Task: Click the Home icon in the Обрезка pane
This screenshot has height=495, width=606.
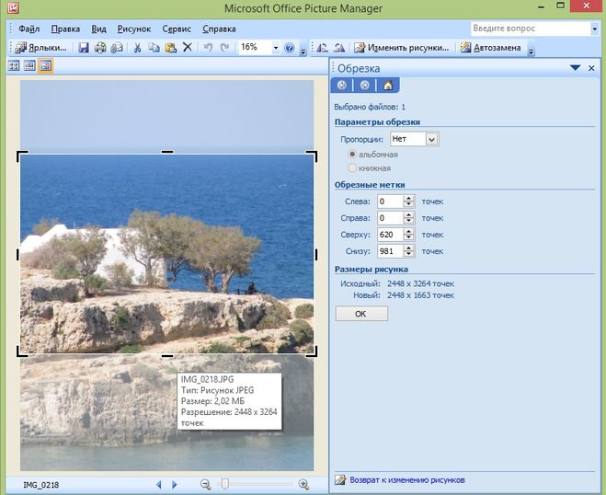Action: pyautogui.click(x=388, y=86)
